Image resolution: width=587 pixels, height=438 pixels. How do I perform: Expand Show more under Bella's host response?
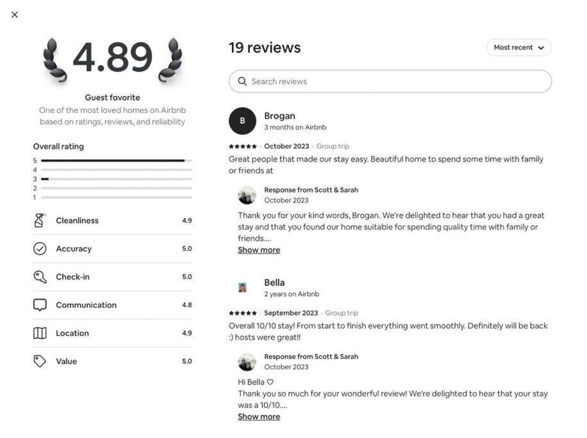259,417
